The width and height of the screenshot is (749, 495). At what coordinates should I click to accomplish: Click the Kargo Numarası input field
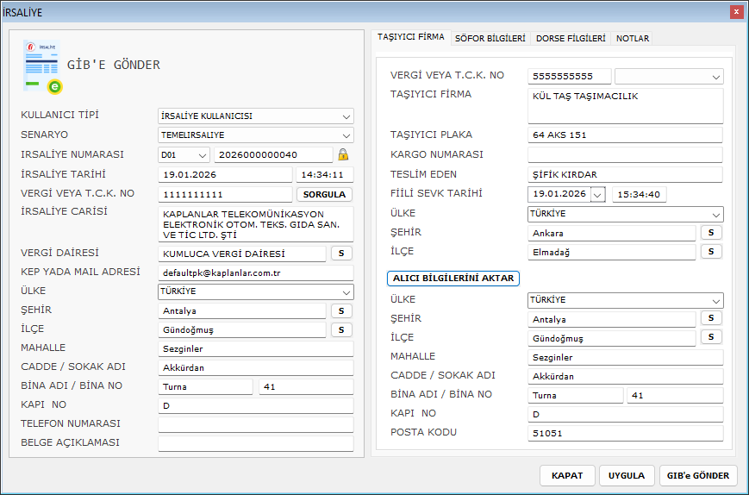624,155
